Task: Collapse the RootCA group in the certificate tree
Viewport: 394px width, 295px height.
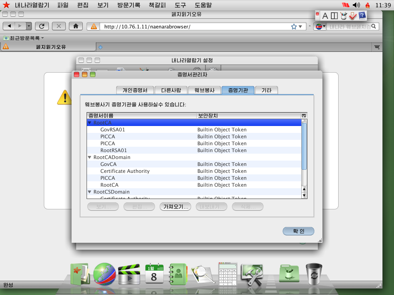Action: 90,123
